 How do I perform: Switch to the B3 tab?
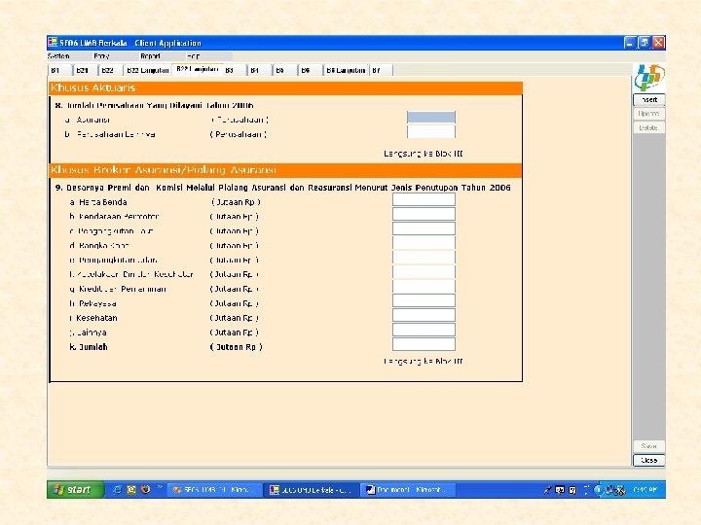234,70
